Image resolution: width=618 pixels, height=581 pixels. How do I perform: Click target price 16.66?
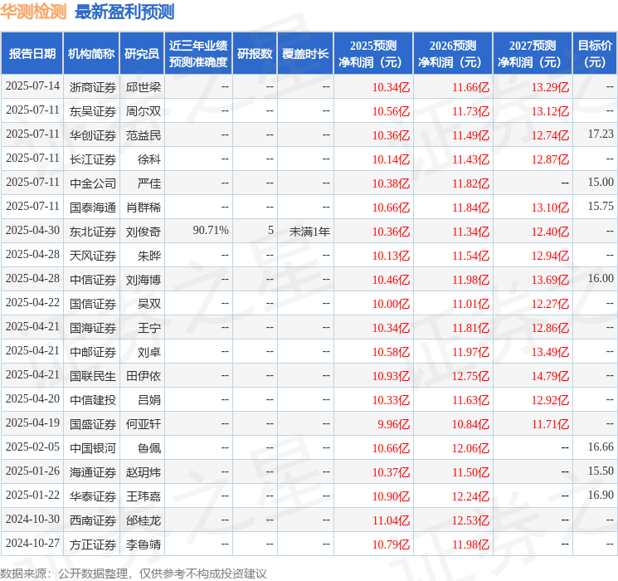[601, 447]
